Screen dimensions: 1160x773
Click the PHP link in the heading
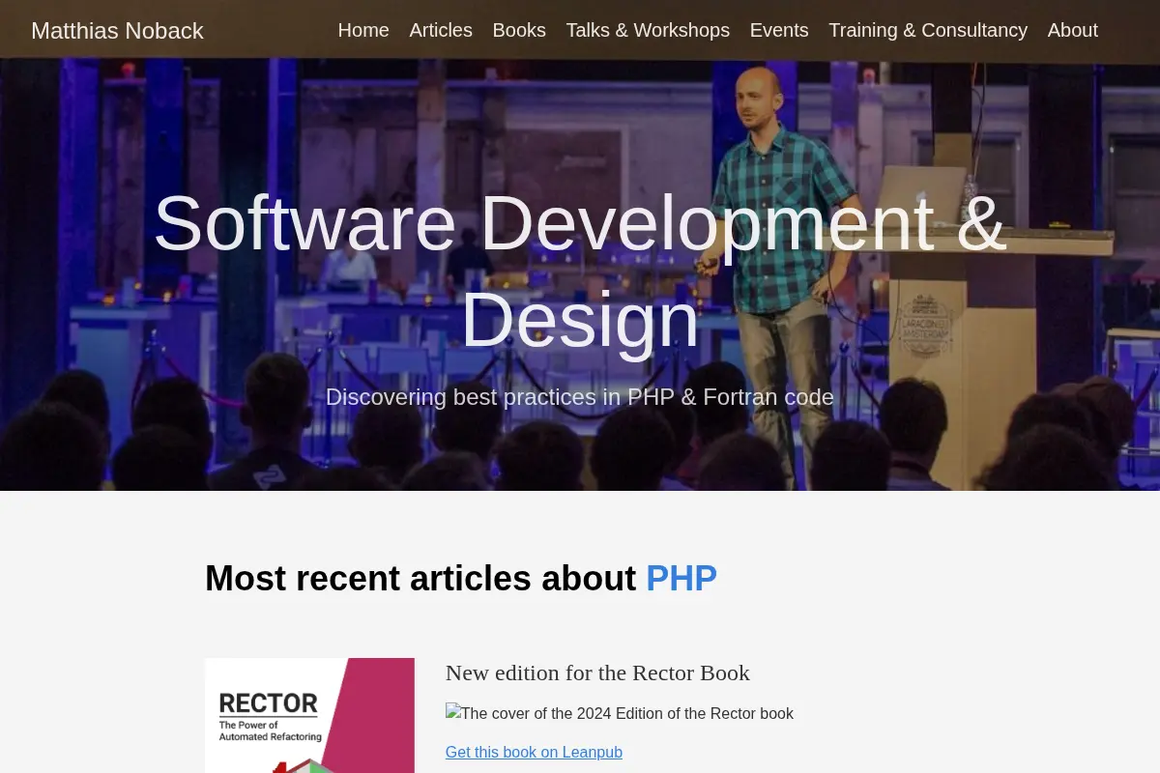click(681, 578)
